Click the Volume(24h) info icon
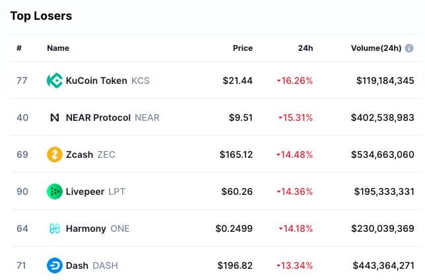This screenshot has width=425, height=280. point(409,48)
